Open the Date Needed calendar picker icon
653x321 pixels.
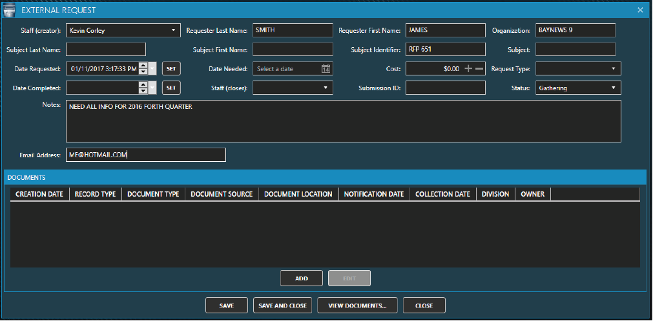326,68
